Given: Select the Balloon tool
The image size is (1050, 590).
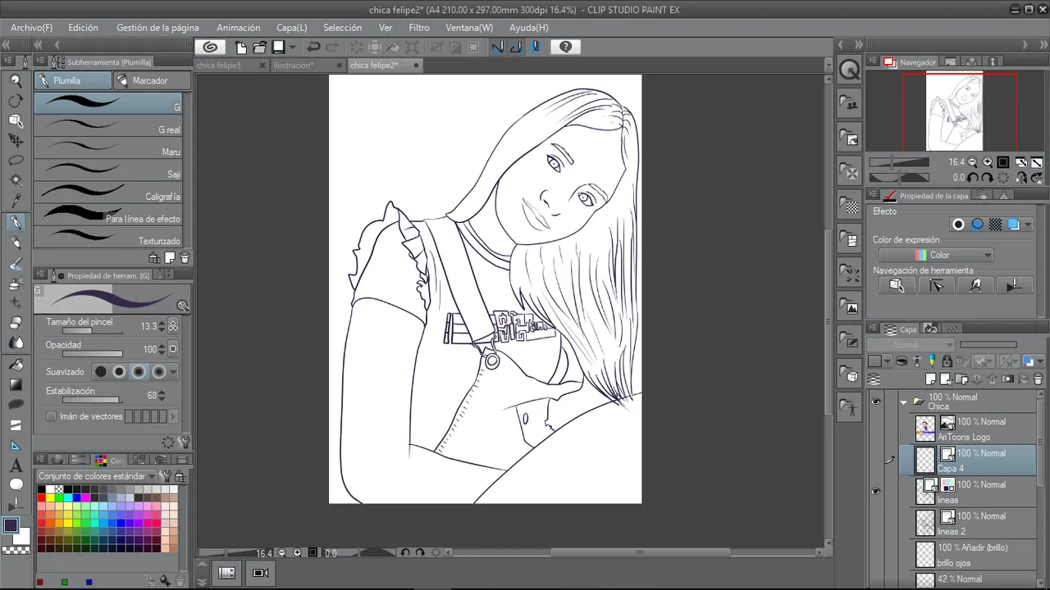Looking at the screenshot, I should (16, 485).
